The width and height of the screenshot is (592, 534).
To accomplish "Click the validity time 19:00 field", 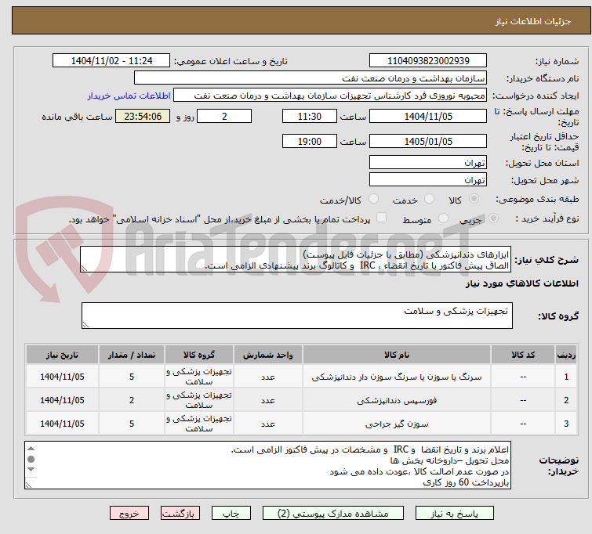I will tap(309, 142).
